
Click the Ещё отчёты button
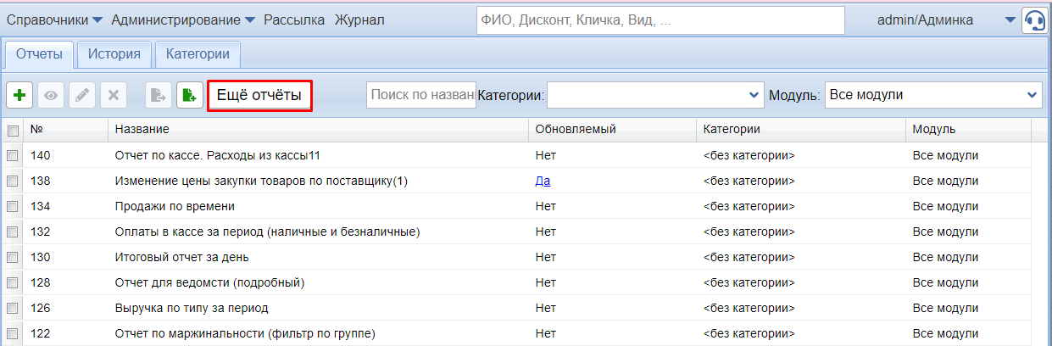tap(259, 96)
